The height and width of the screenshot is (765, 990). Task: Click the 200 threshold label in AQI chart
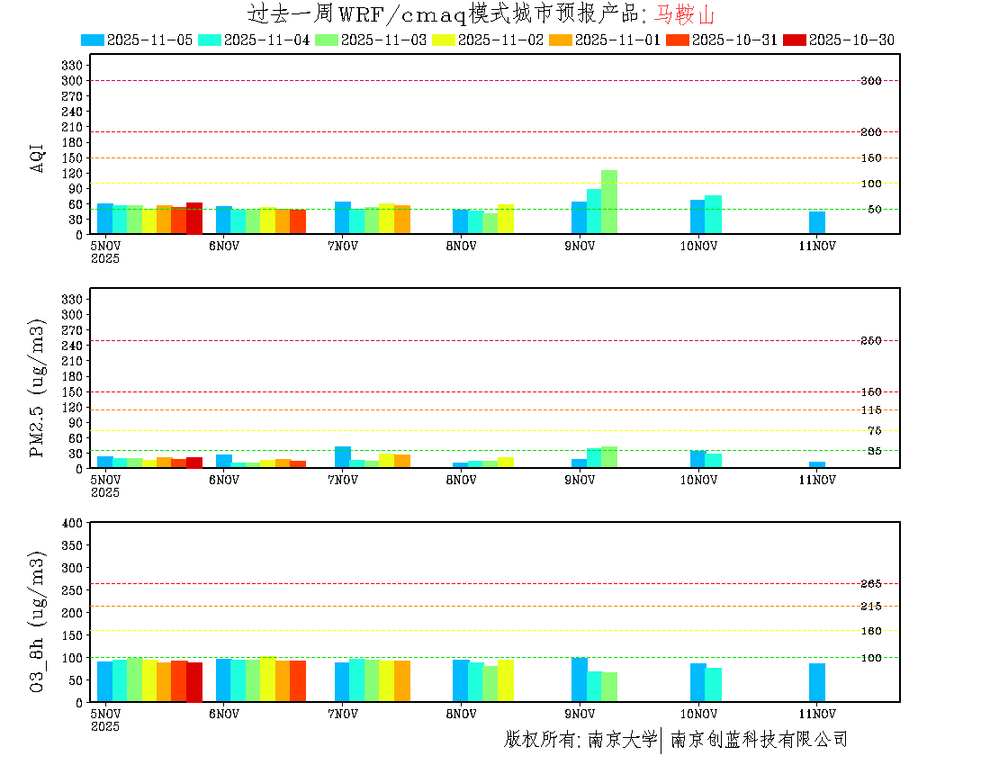870,132
